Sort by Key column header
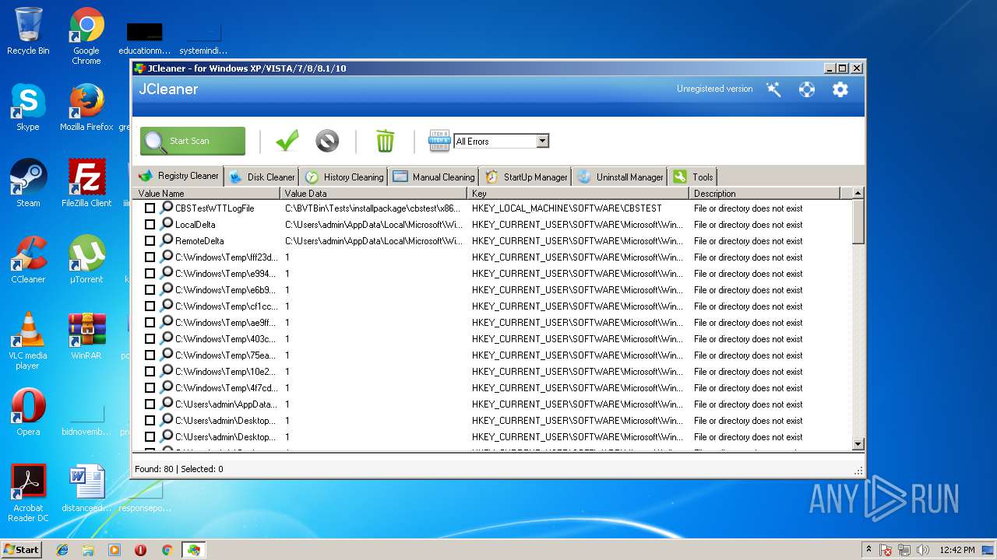The width and height of the screenshot is (997, 560). (578, 193)
